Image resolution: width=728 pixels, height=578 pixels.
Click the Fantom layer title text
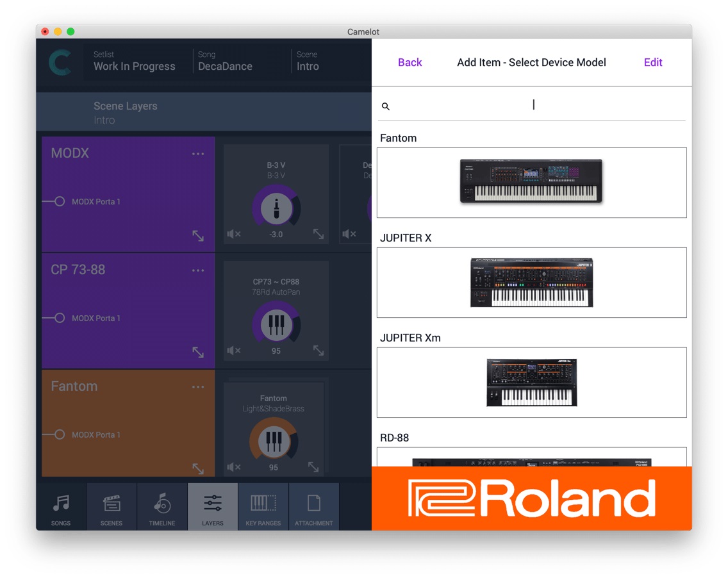(74, 386)
